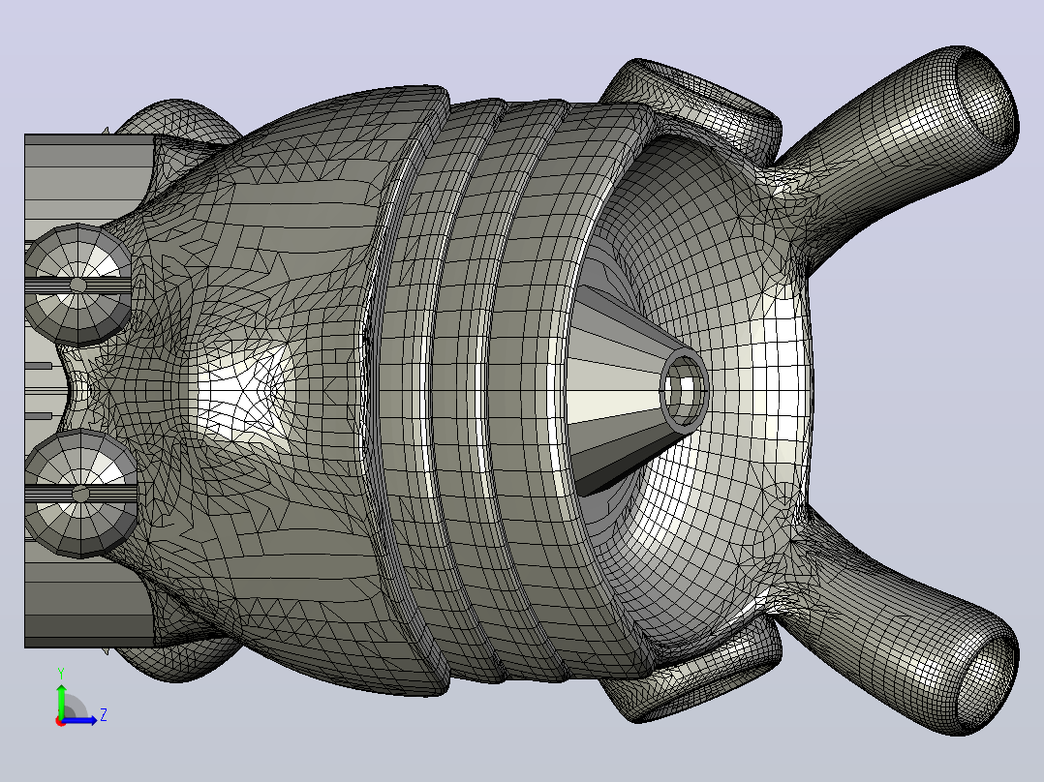Select the ring opening at the cone tip
1044x782 pixels.
click(x=685, y=391)
